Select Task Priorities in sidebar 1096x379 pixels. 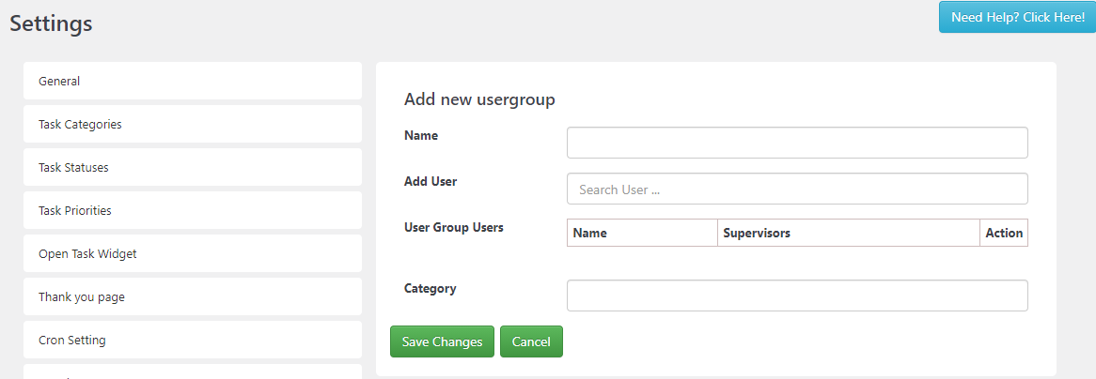pos(192,210)
